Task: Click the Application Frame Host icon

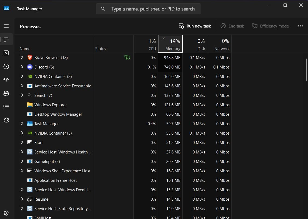Action: pos(30,180)
